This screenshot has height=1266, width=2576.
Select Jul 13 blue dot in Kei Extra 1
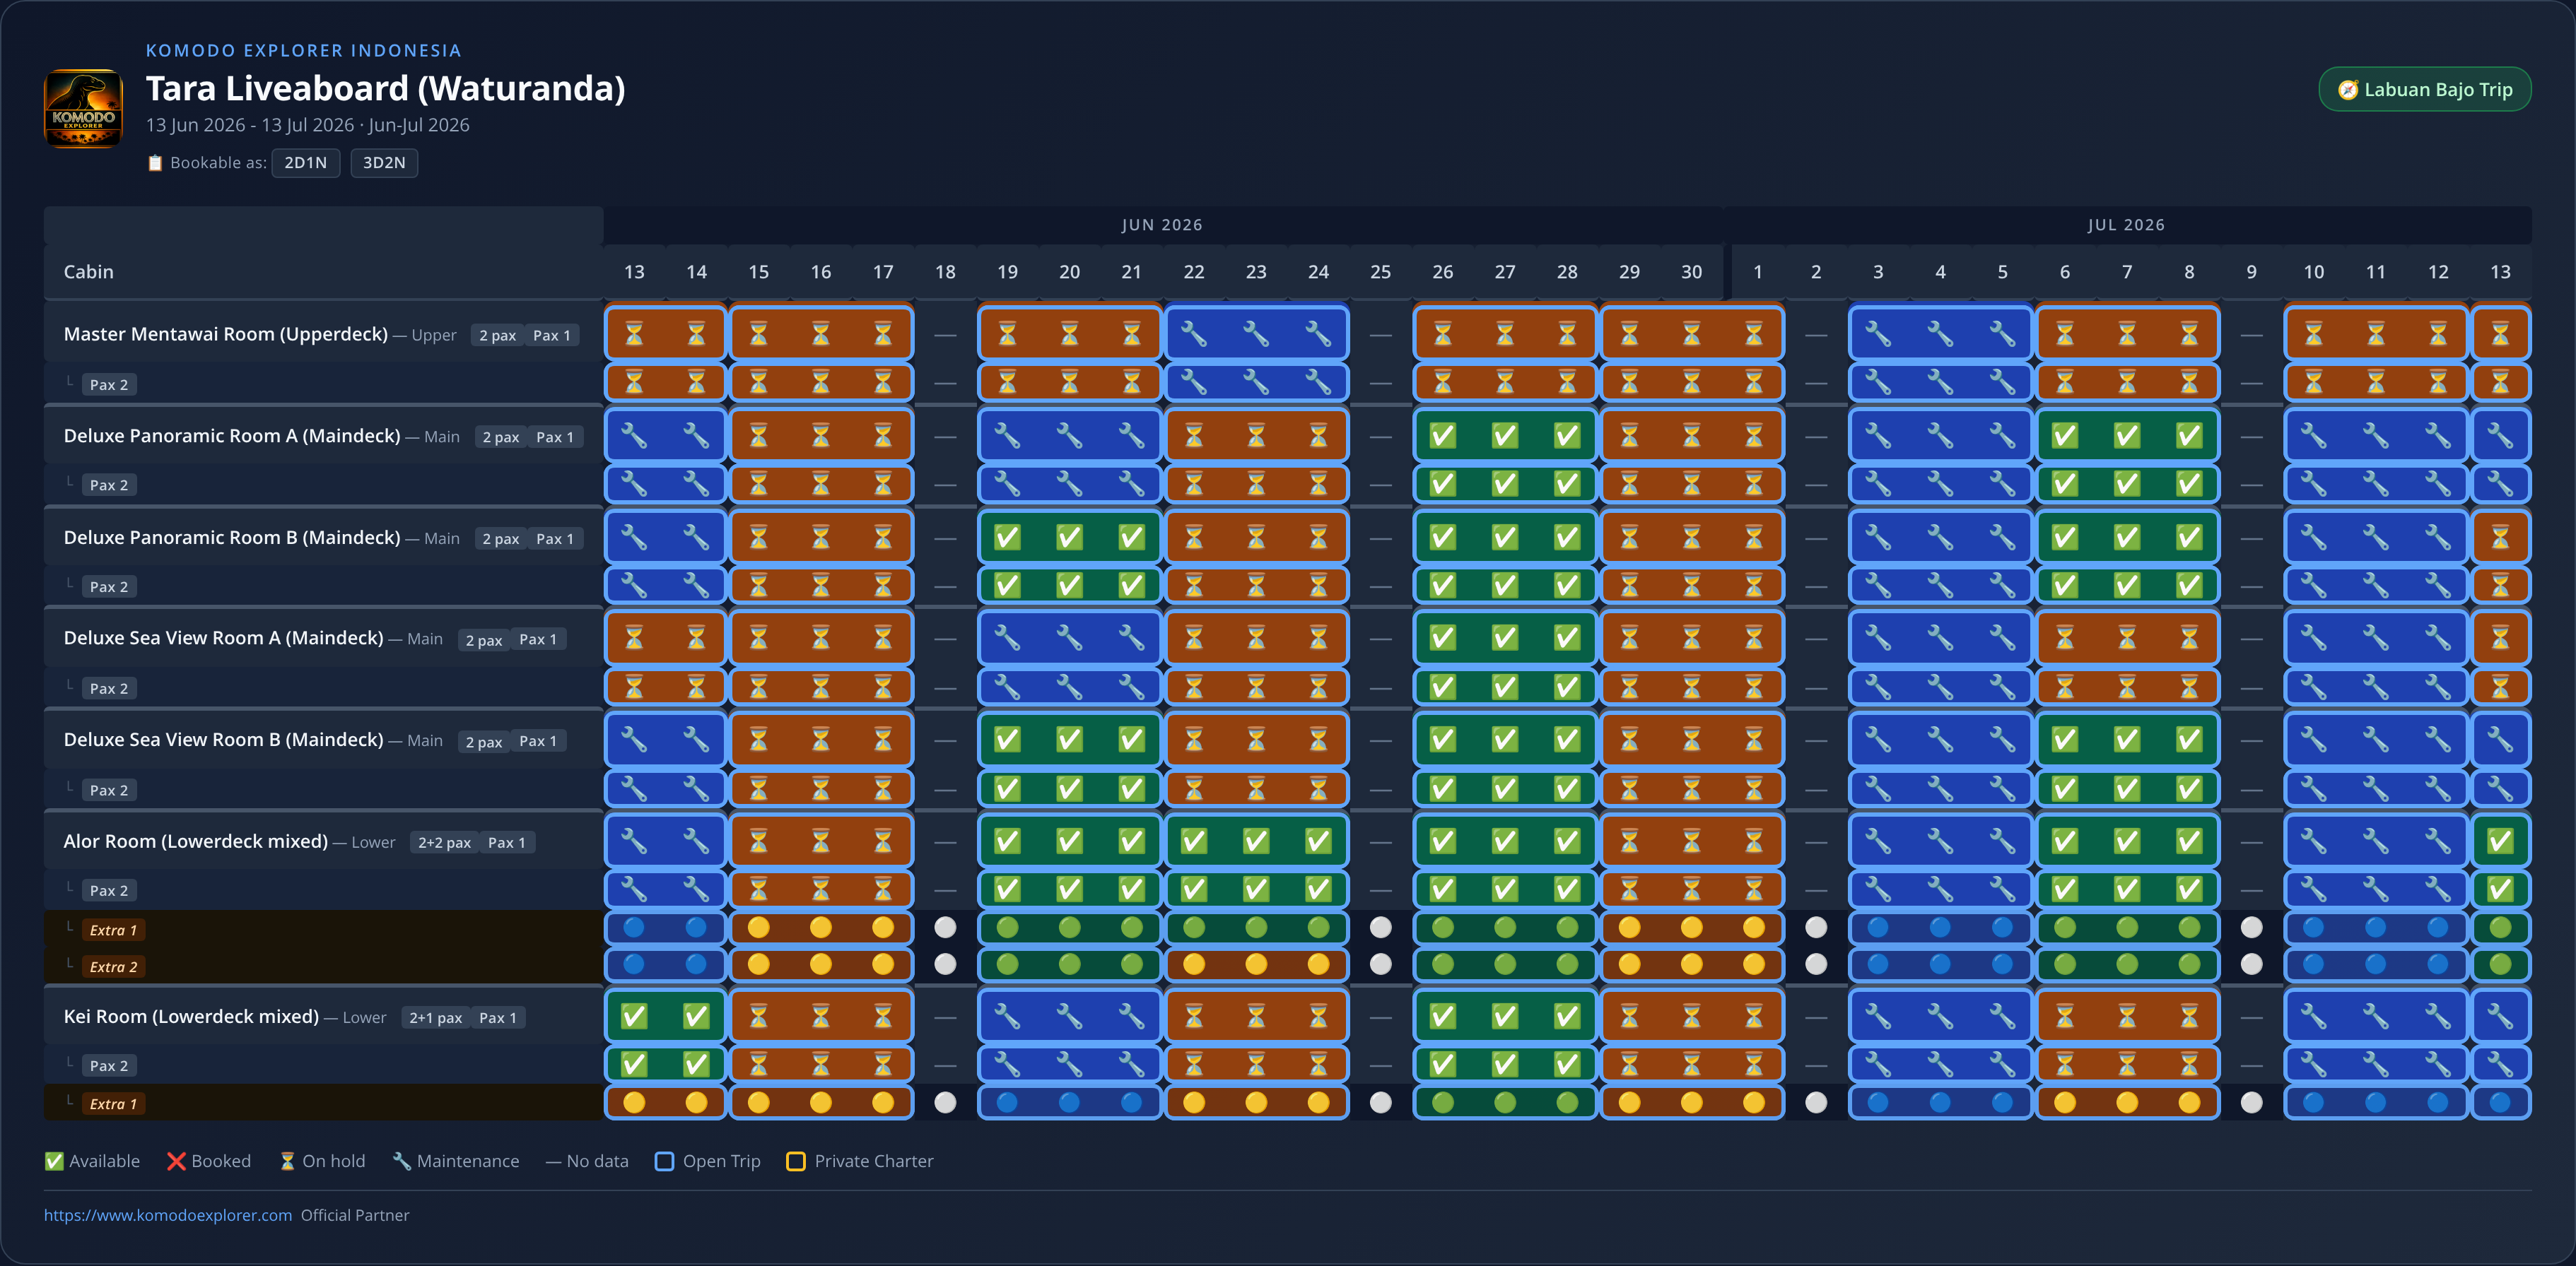2500,1102
